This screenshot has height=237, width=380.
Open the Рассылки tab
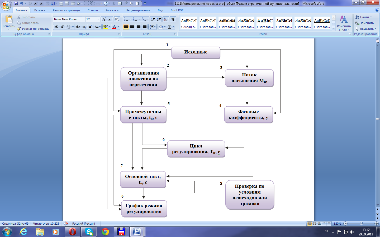point(112,10)
